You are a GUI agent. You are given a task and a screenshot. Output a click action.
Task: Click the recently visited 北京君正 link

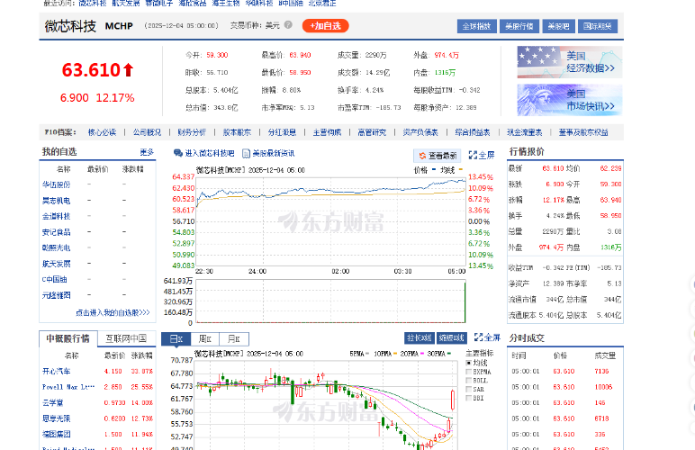click(x=322, y=3)
